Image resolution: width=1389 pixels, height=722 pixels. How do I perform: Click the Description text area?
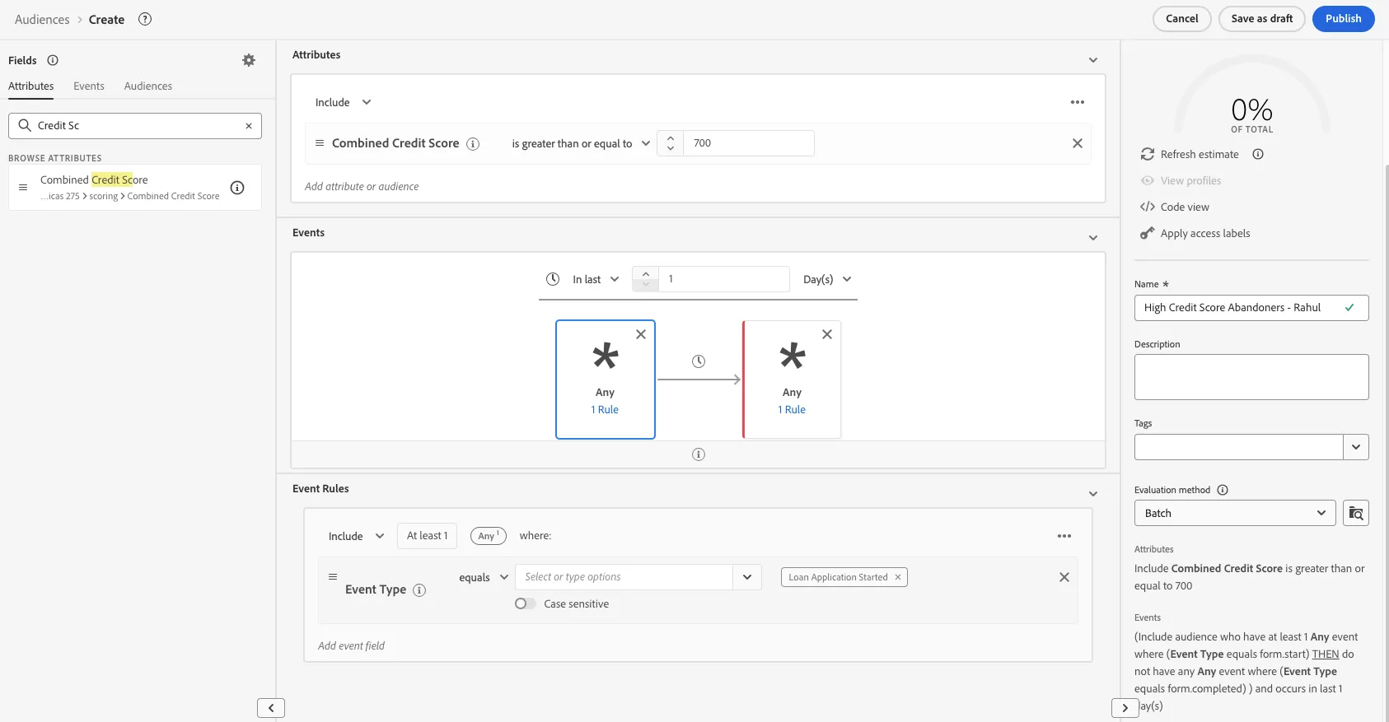tap(1251, 377)
